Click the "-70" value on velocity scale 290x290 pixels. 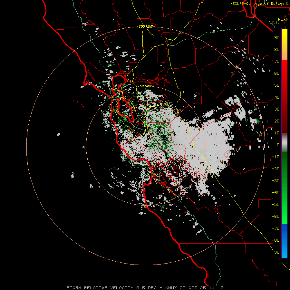tap(275, 228)
